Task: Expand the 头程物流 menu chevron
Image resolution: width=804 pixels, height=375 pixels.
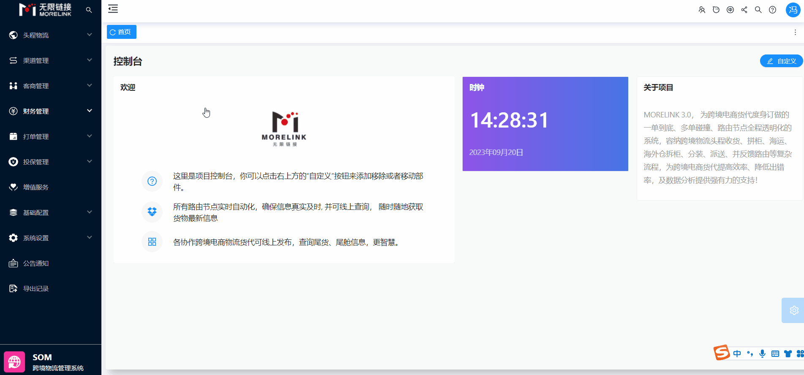Action: pos(90,35)
